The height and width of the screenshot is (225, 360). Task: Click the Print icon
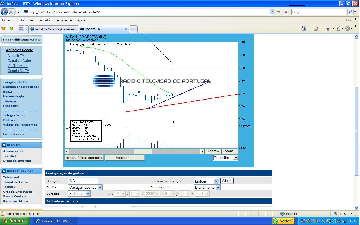click(x=328, y=28)
